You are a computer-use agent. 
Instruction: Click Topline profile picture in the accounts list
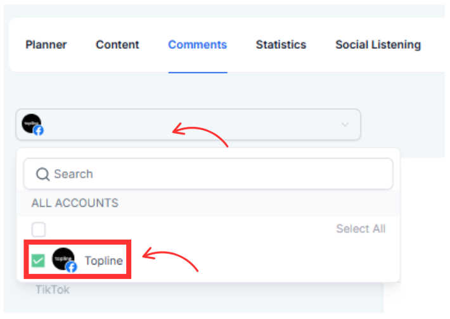pyautogui.click(x=63, y=258)
